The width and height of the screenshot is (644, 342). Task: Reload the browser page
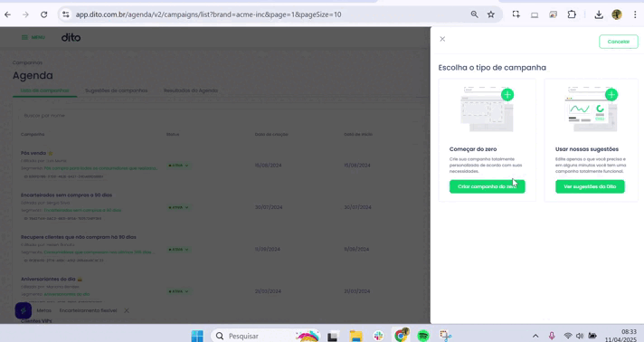(44, 14)
